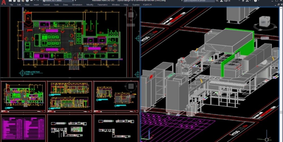This screenshot has height=142, width=283.
Task: Click the Help question mark icon
Action: (x=255, y=1)
